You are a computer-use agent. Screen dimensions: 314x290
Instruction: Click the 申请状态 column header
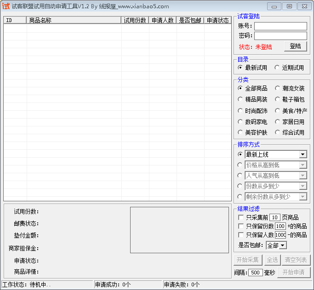point(217,20)
